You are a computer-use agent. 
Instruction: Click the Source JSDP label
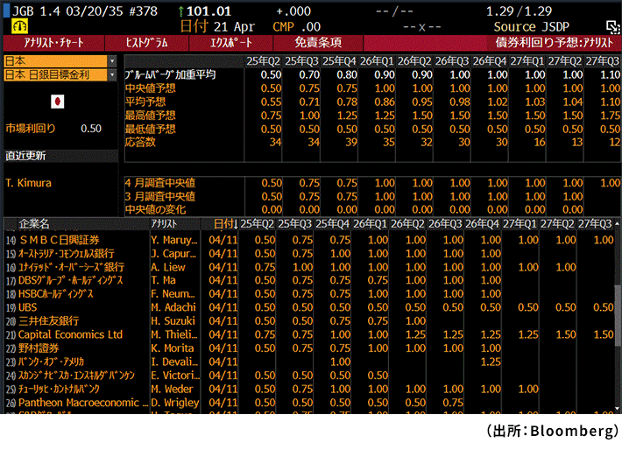pyautogui.click(x=531, y=26)
